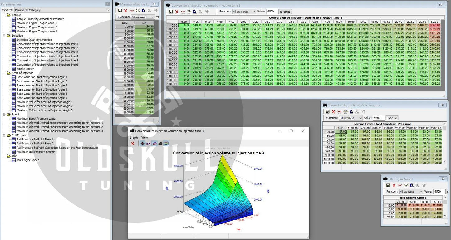The image size is (451, 240).
Task: Open graph view icon in Torque Limiter toolbar
Action: click(339, 112)
